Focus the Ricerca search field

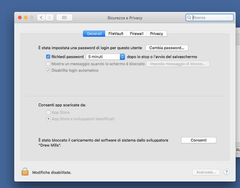209,17
